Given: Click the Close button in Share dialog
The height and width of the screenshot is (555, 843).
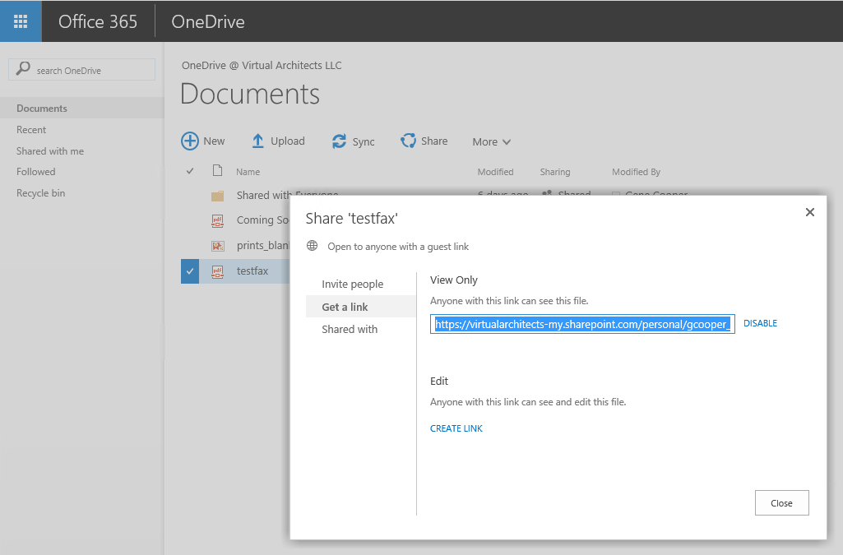Looking at the screenshot, I should 781,503.
